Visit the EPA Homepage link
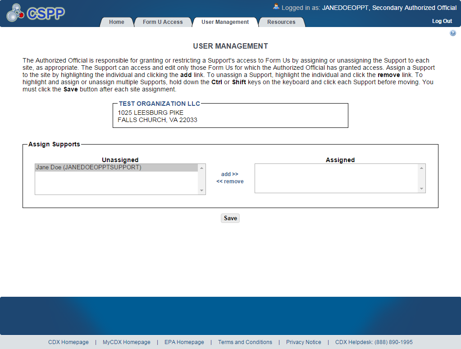Screen dimensions: 461x349 [x=184, y=342]
